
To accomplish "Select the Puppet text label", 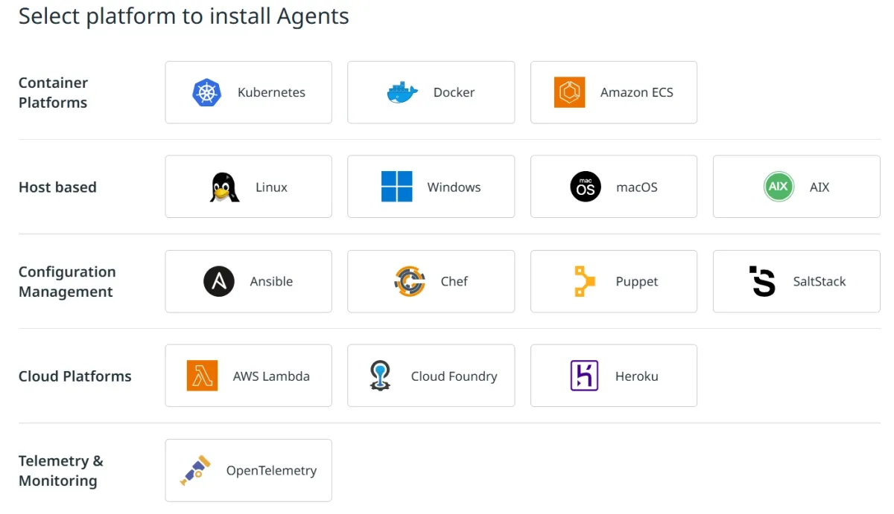I will click(x=637, y=282).
